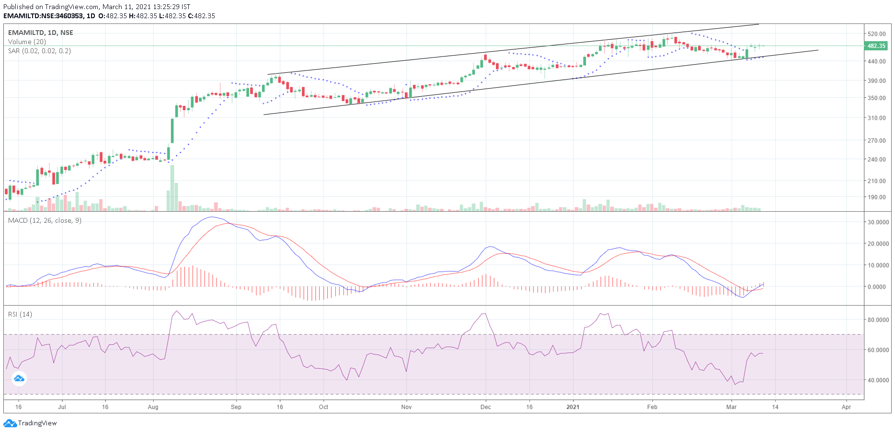Click the 310.00 price axis label
This screenshot has width=895, height=433.
click(x=876, y=118)
